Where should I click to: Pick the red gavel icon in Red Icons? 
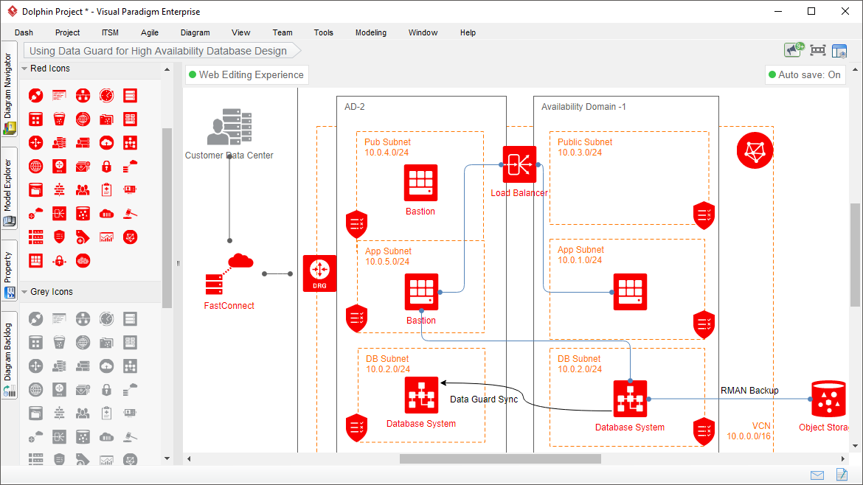(x=130, y=213)
